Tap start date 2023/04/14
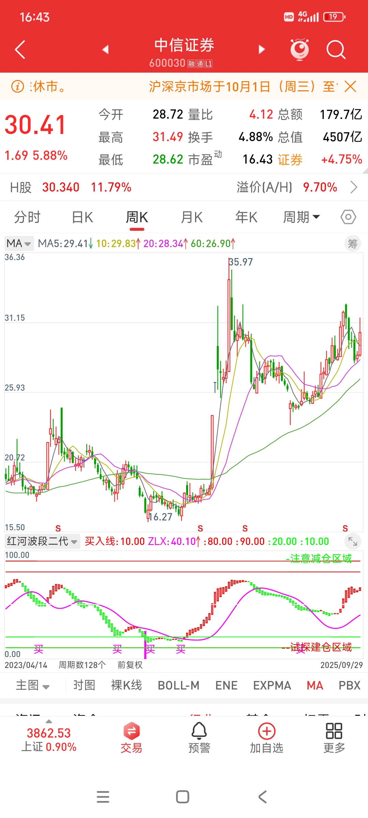 [26, 665]
